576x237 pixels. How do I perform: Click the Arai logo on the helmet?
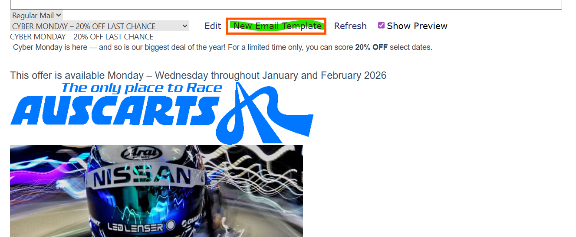point(138,153)
